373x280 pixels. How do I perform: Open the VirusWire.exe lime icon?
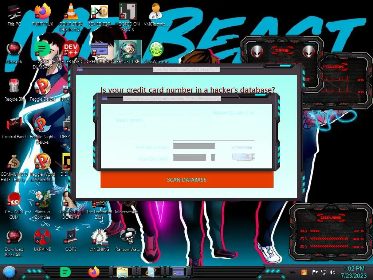point(156,52)
